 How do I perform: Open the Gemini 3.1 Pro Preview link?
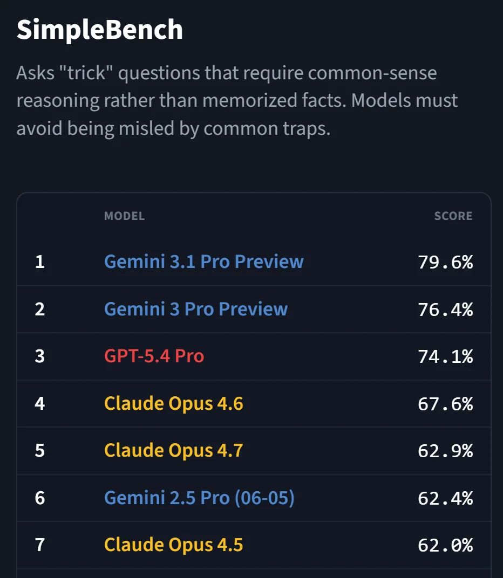click(x=203, y=262)
